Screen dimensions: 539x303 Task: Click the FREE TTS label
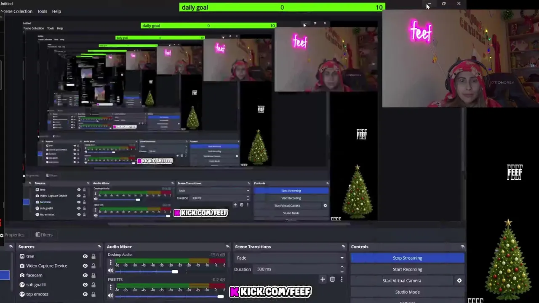[115, 280]
